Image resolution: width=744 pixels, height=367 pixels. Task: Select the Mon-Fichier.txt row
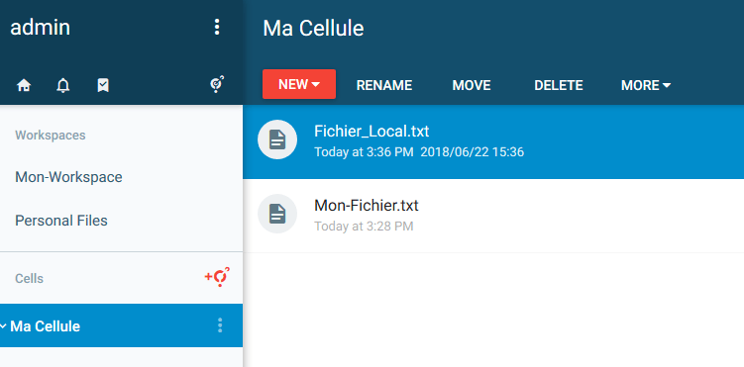493,216
